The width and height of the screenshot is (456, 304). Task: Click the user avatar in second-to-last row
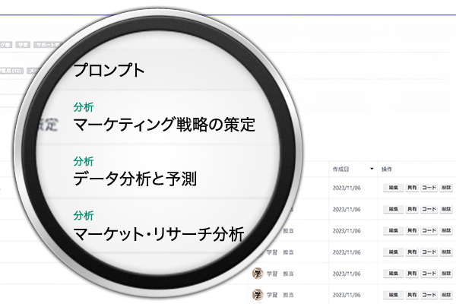[258, 273]
